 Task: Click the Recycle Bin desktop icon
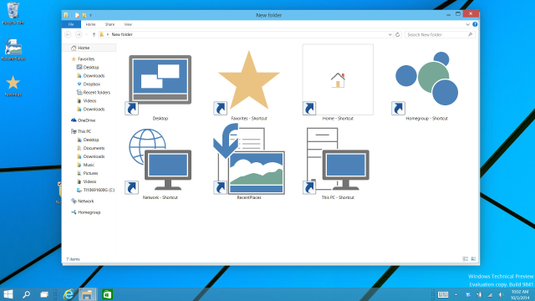click(13, 13)
